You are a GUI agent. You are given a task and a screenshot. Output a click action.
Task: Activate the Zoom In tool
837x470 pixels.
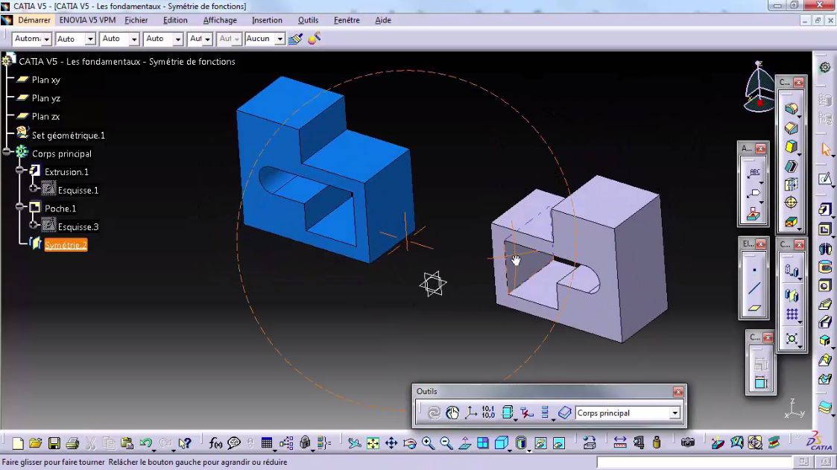[x=426, y=442]
